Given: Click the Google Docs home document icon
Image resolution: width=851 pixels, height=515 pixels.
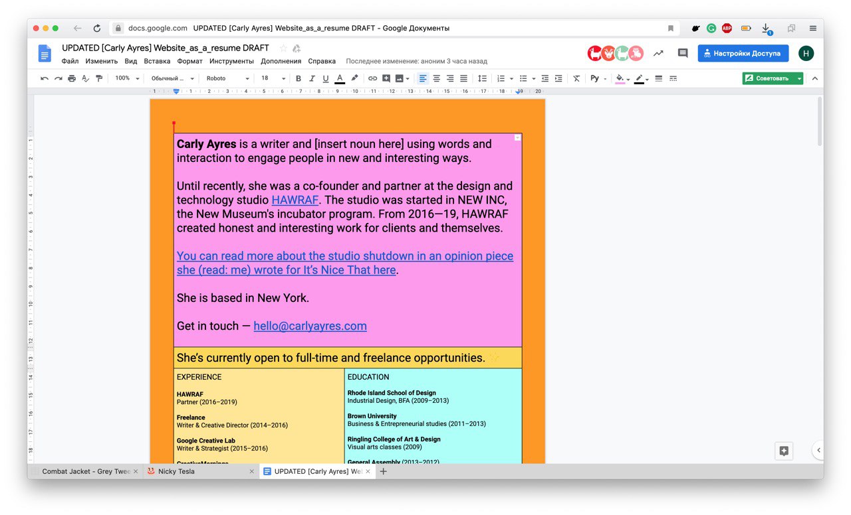Looking at the screenshot, I should [x=45, y=53].
